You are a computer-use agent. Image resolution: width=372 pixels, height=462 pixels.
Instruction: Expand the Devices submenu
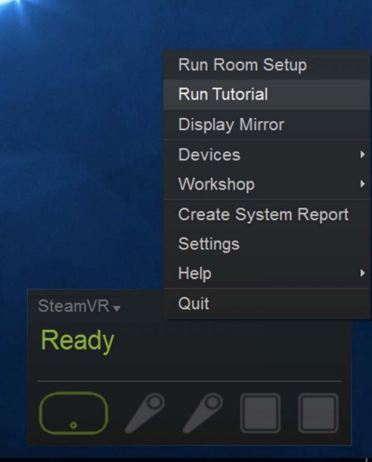point(267,154)
